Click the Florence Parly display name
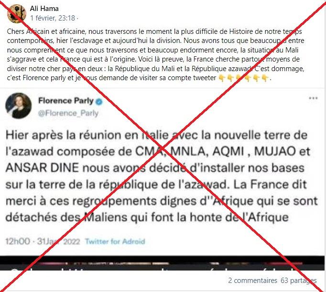 click(x=66, y=101)
